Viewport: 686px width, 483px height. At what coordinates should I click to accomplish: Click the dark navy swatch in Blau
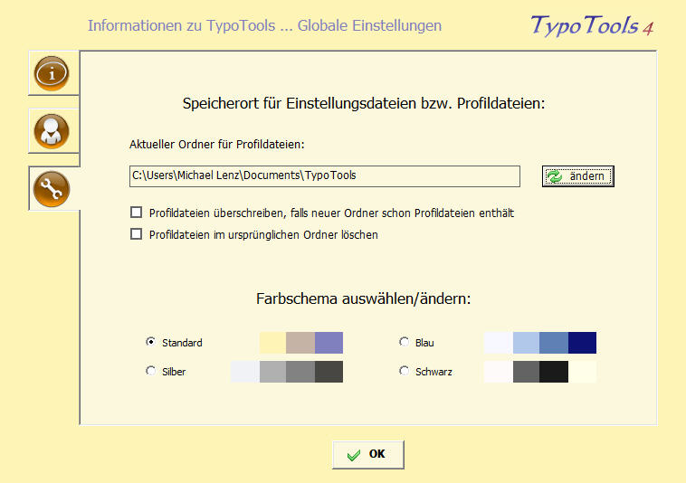point(582,343)
